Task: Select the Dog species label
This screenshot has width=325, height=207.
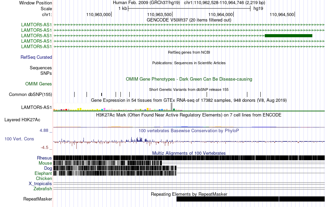Action: pos(48,168)
